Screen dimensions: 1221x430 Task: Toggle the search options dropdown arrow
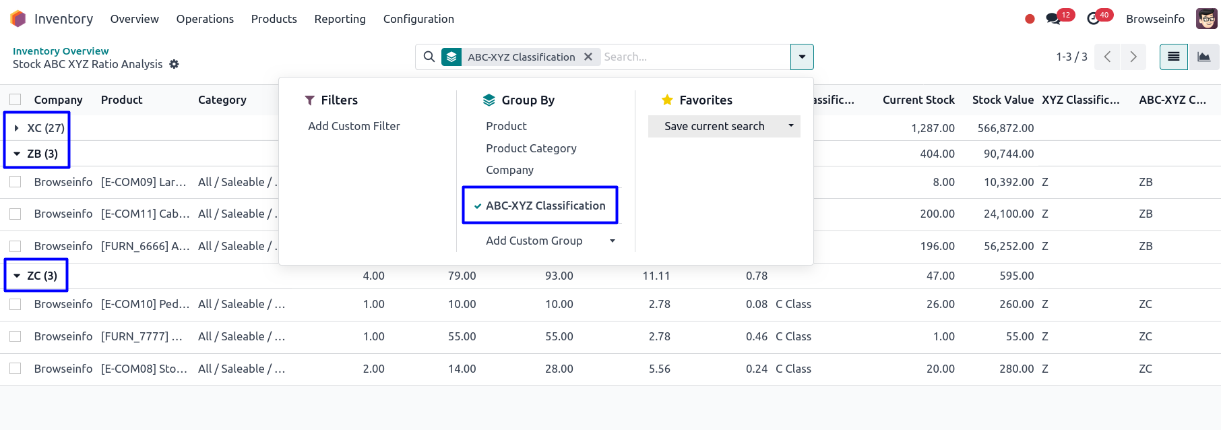[802, 57]
